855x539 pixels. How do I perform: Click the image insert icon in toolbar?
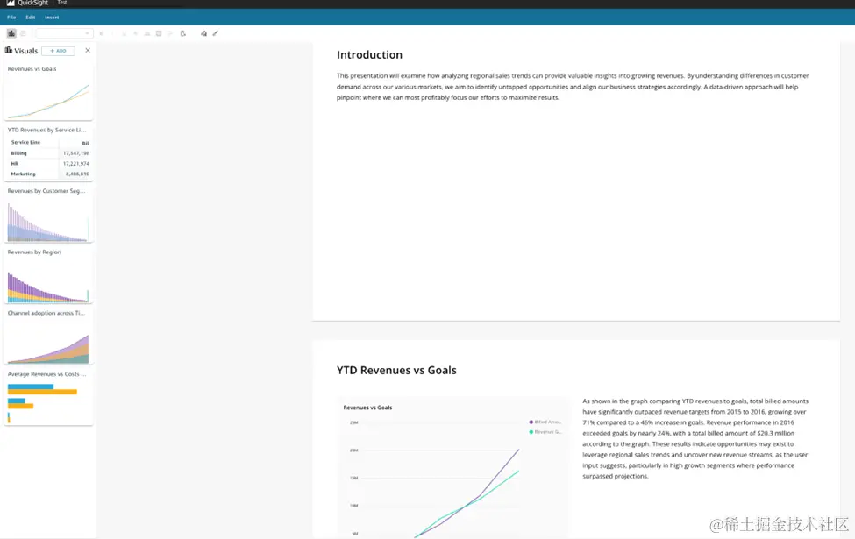point(159,33)
